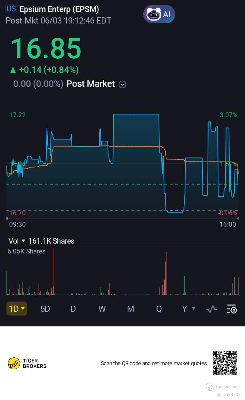This screenshot has width=245, height=400.
Task: Select the D daily chart tab
Action: [73, 309]
